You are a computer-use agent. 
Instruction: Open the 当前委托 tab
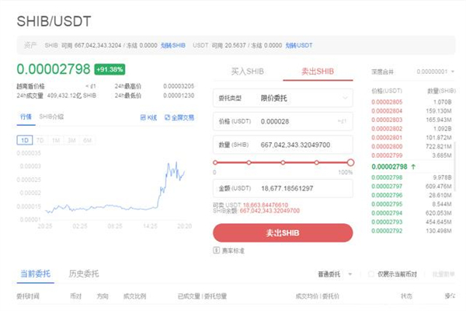click(x=36, y=274)
